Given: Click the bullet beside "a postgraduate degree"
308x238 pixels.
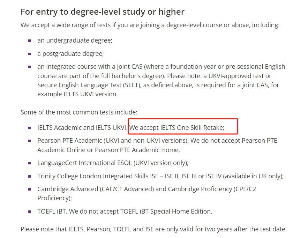Looking at the screenshot, I should click(30, 54).
